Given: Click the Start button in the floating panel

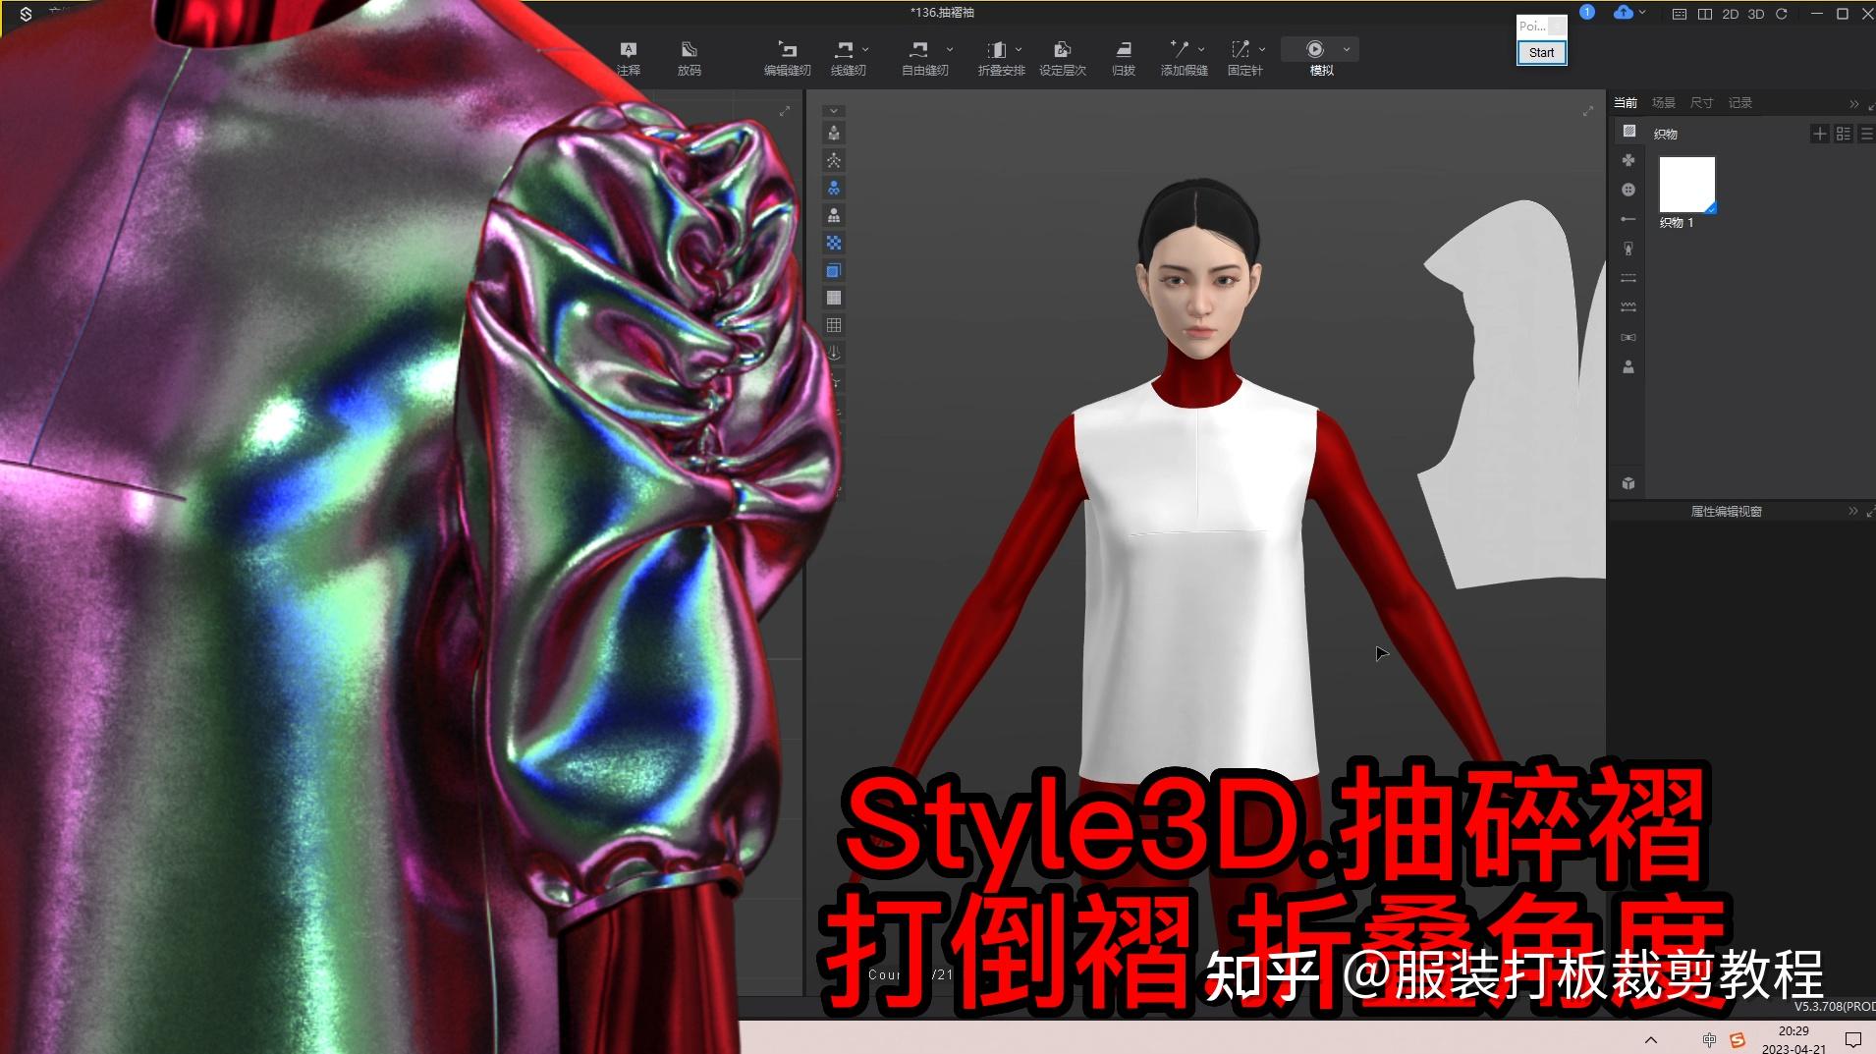Looking at the screenshot, I should pyautogui.click(x=1540, y=52).
